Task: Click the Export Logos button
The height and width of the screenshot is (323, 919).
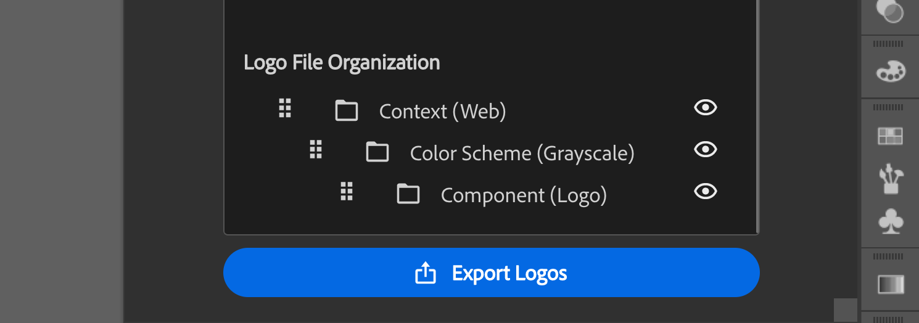Action: tap(491, 272)
